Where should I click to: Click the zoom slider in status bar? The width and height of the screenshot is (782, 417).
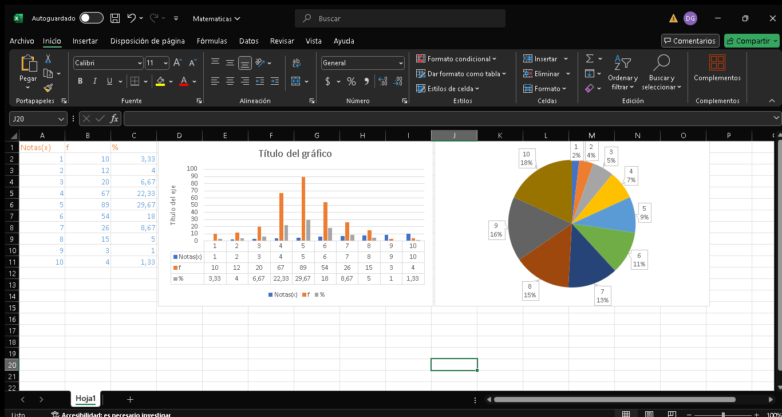tap(724, 414)
